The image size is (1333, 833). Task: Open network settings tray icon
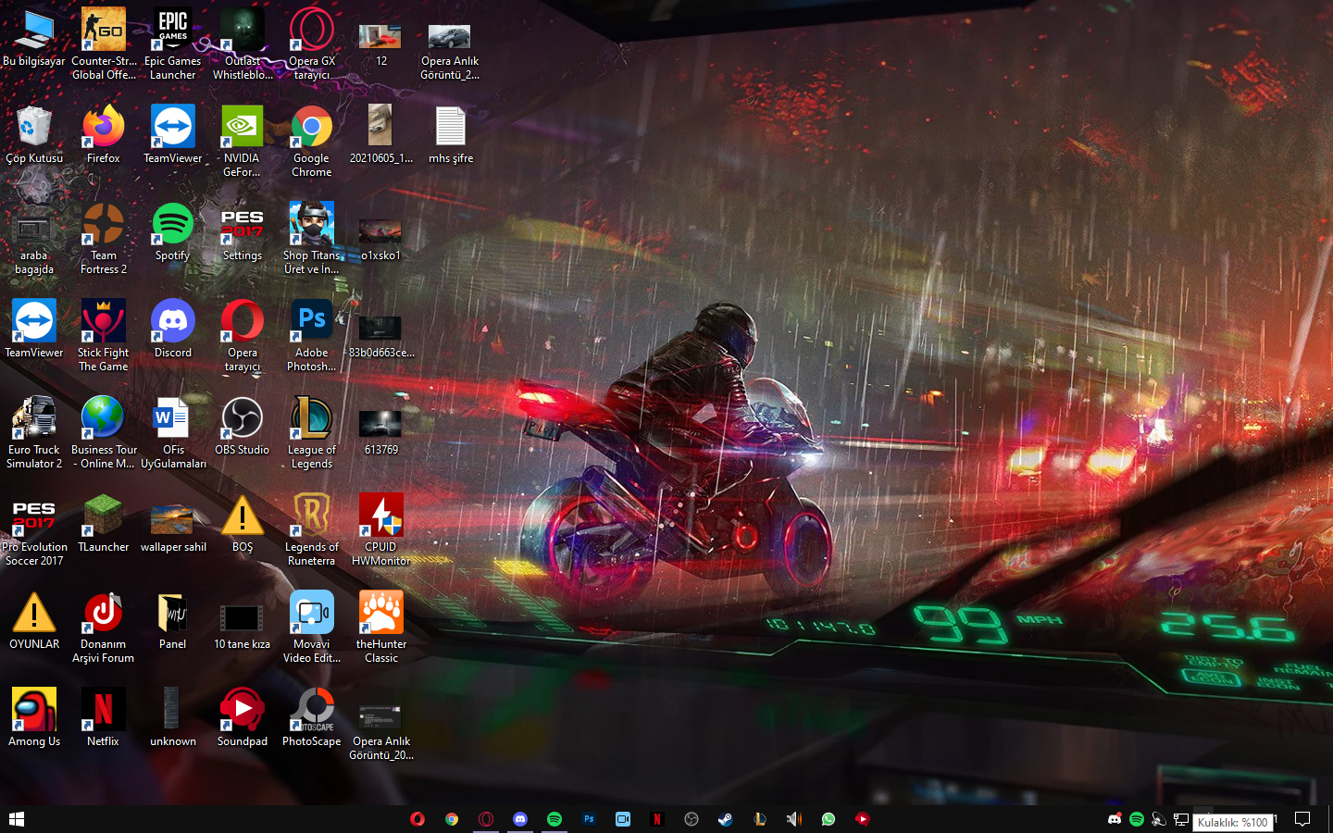[1181, 819]
